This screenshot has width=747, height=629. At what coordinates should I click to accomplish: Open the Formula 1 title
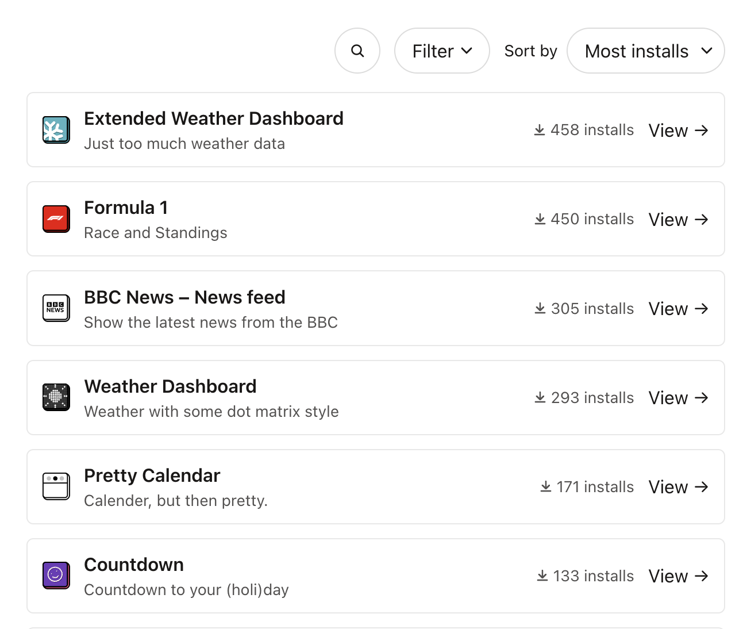[x=126, y=208]
